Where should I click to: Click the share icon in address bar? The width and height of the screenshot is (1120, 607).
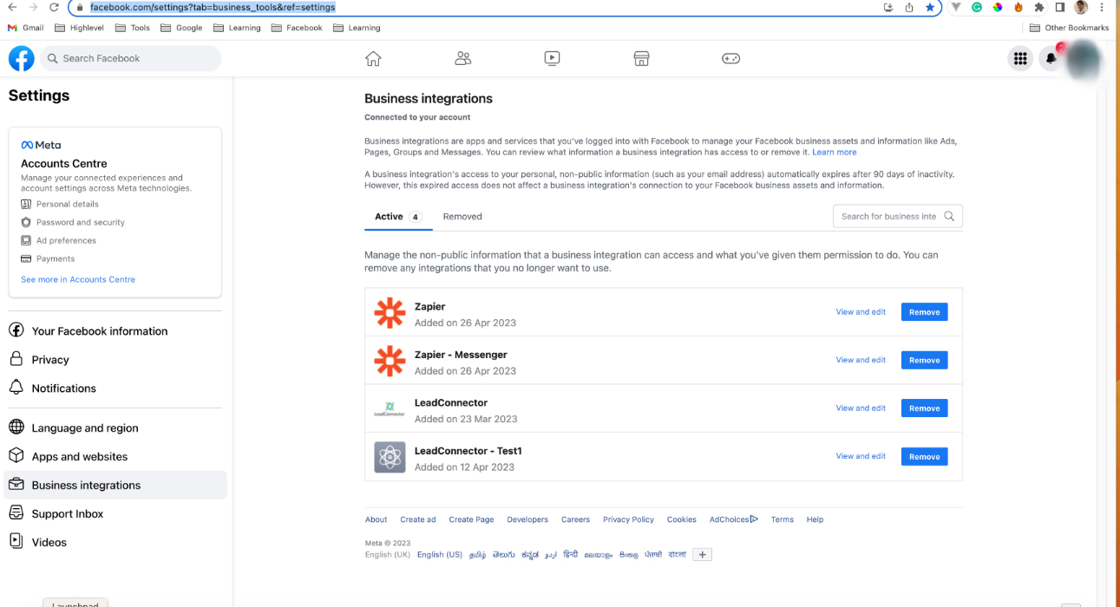tap(909, 7)
